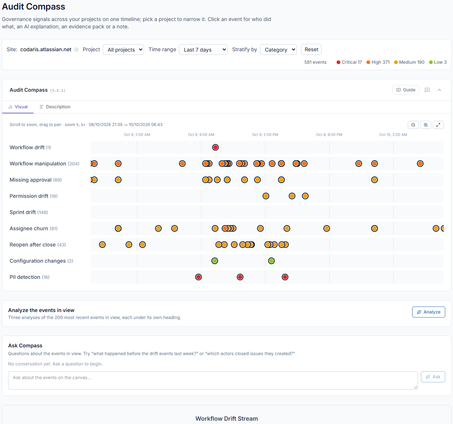The image size is (453, 424).
Task: Click the Workflow manipulation row label
Action: (44, 164)
